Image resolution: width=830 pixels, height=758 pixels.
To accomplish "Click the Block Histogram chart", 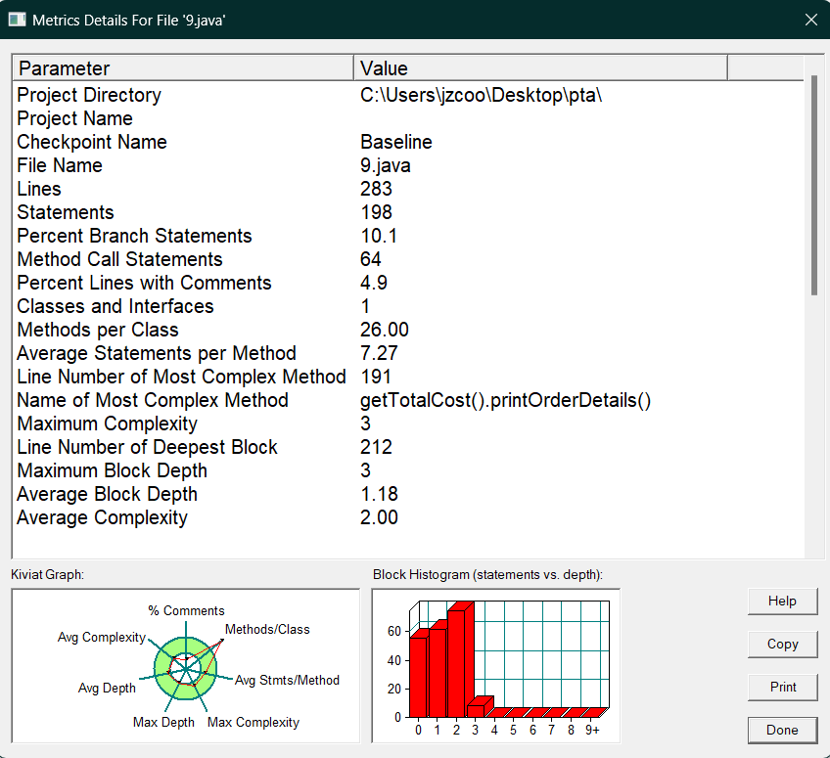I will (x=496, y=666).
